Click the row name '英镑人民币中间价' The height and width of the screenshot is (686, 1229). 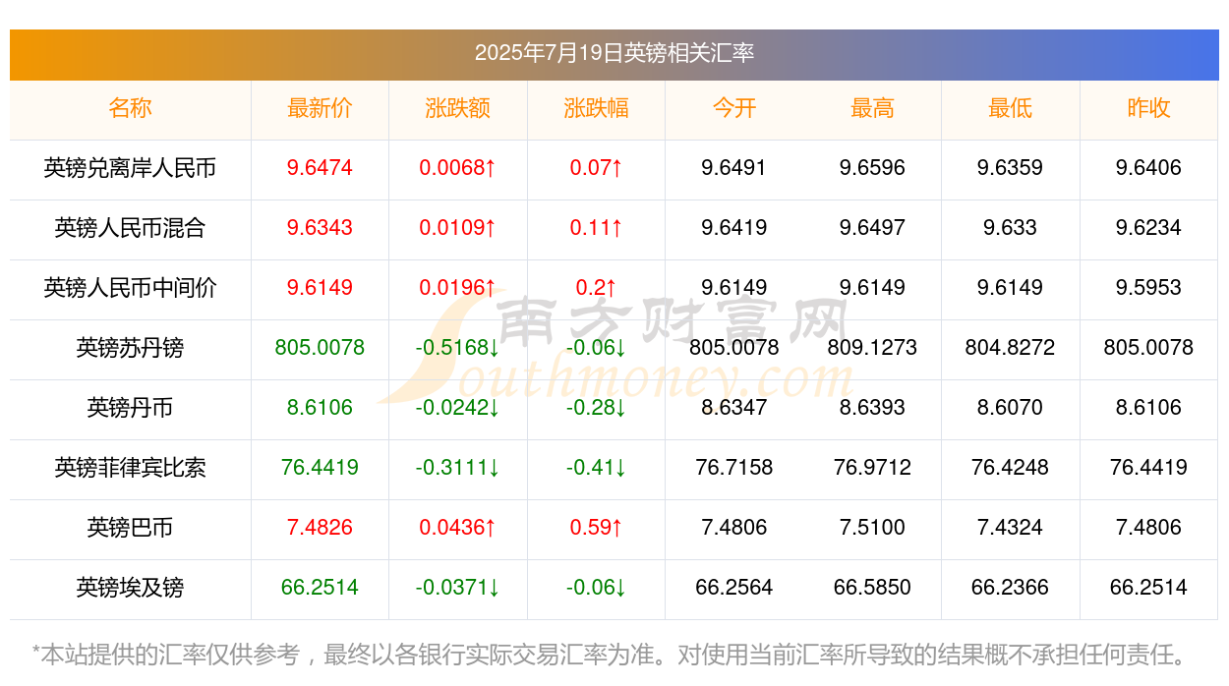(130, 288)
